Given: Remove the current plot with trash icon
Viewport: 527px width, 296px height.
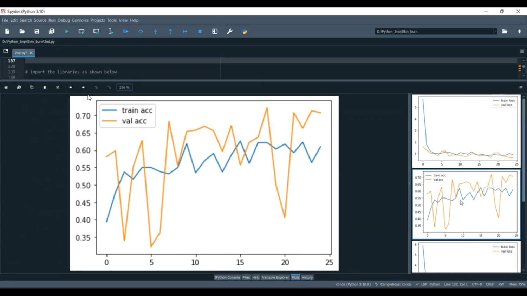Looking at the screenshot, I should pyautogui.click(x=45, y=87).
